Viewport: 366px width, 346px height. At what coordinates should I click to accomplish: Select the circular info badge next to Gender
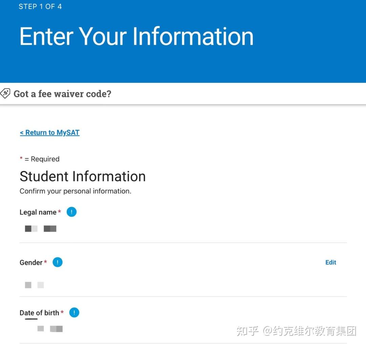point(57,262)
